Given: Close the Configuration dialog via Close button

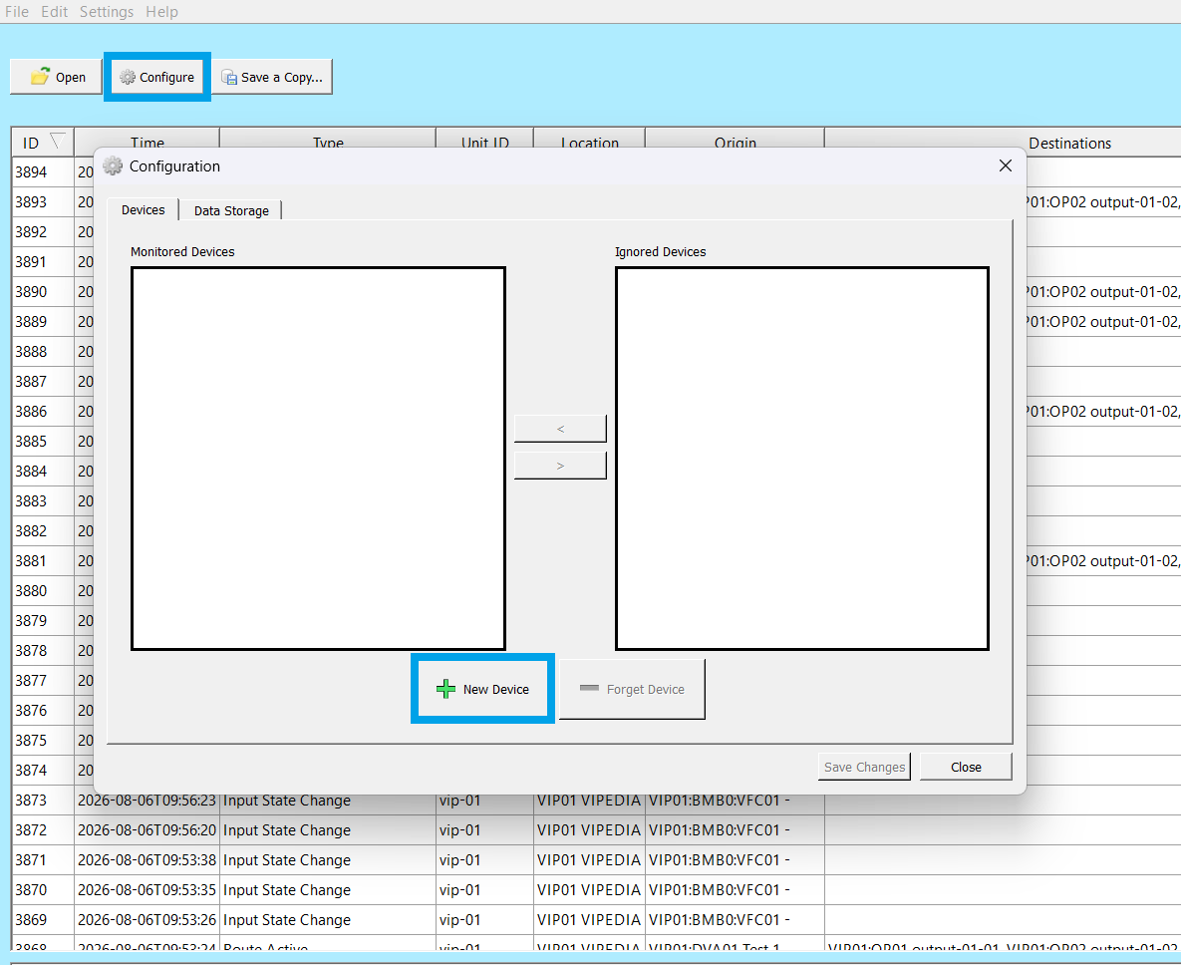Looking at the screenshot, I should pos(966,767).
